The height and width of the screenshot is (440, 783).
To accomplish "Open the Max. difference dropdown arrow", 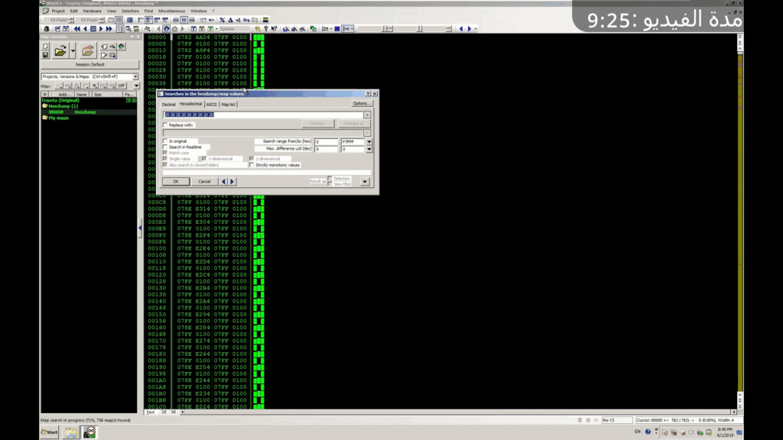I will coord(369,149).
